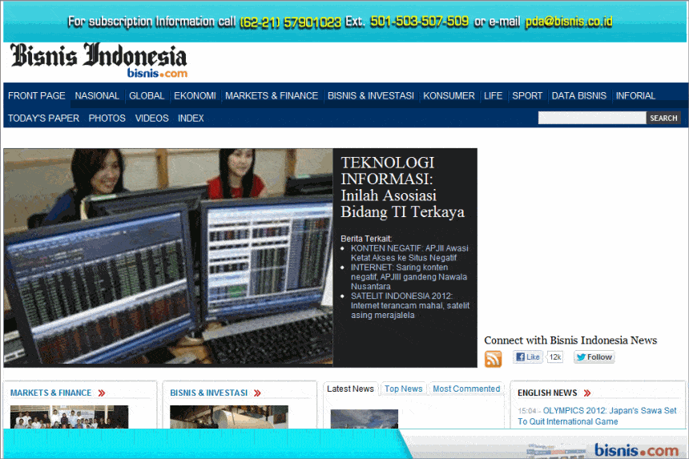Click the BISNIS & INVESTASI section heading

tap(209, 393)
